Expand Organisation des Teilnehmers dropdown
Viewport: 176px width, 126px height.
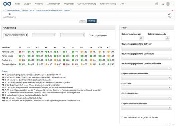147,78
